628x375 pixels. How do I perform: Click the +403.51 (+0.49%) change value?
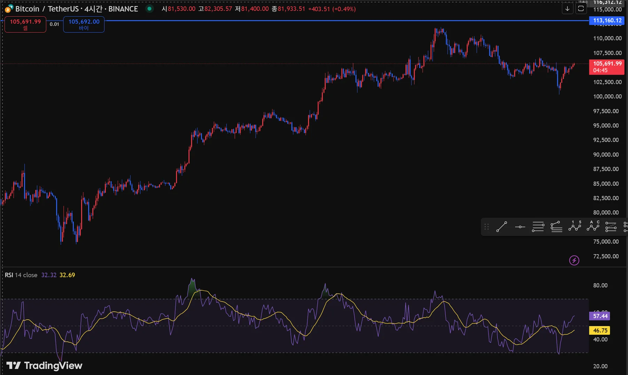click(x=332, y=9)
